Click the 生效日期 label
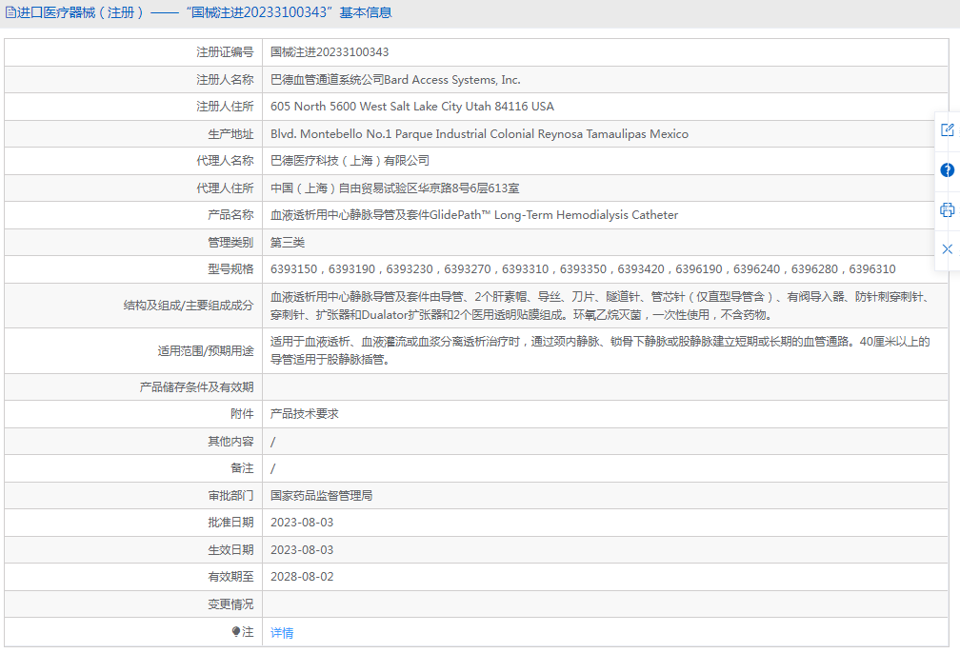Image resolution: width=960 pixels, height=653 pixels. (x=230, y=549)
